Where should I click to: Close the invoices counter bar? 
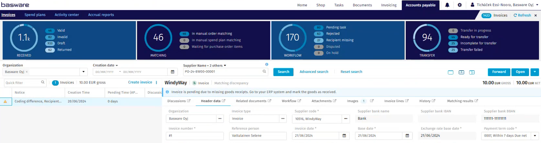click(x=535, y=15)
